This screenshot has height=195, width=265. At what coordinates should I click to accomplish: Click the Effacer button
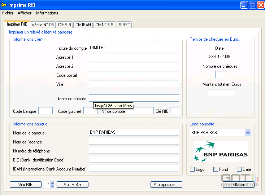(x=239, y=185)
